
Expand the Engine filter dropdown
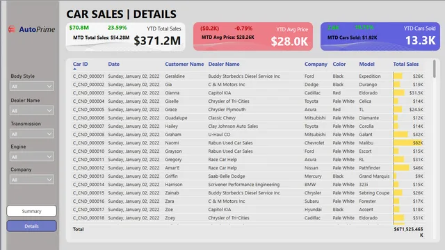pos(32,157)
